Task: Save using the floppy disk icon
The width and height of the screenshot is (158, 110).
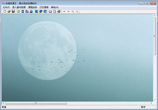Action: tap(13, 12)
